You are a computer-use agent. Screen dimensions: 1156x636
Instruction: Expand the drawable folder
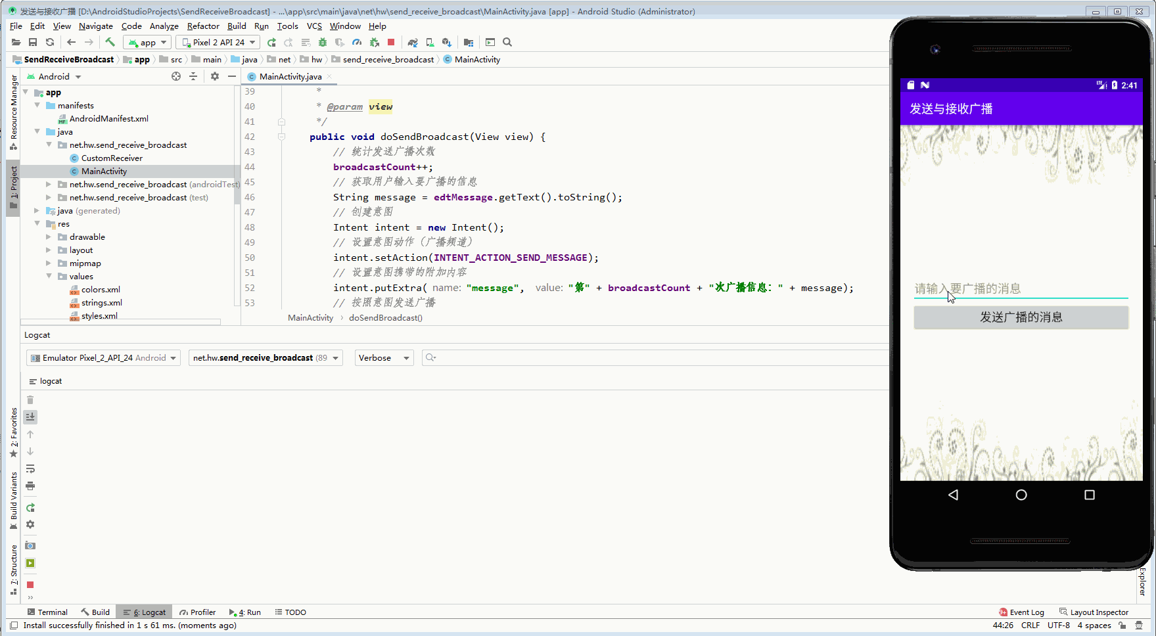point(49,237)
